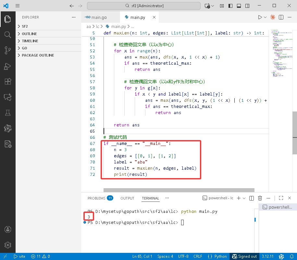Open the Testing flask view icon
Image resolution: width=297 pixels, height=260 pixels.
7,113
